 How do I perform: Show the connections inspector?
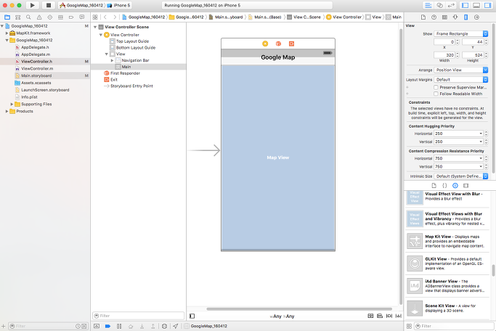point(476,17)
